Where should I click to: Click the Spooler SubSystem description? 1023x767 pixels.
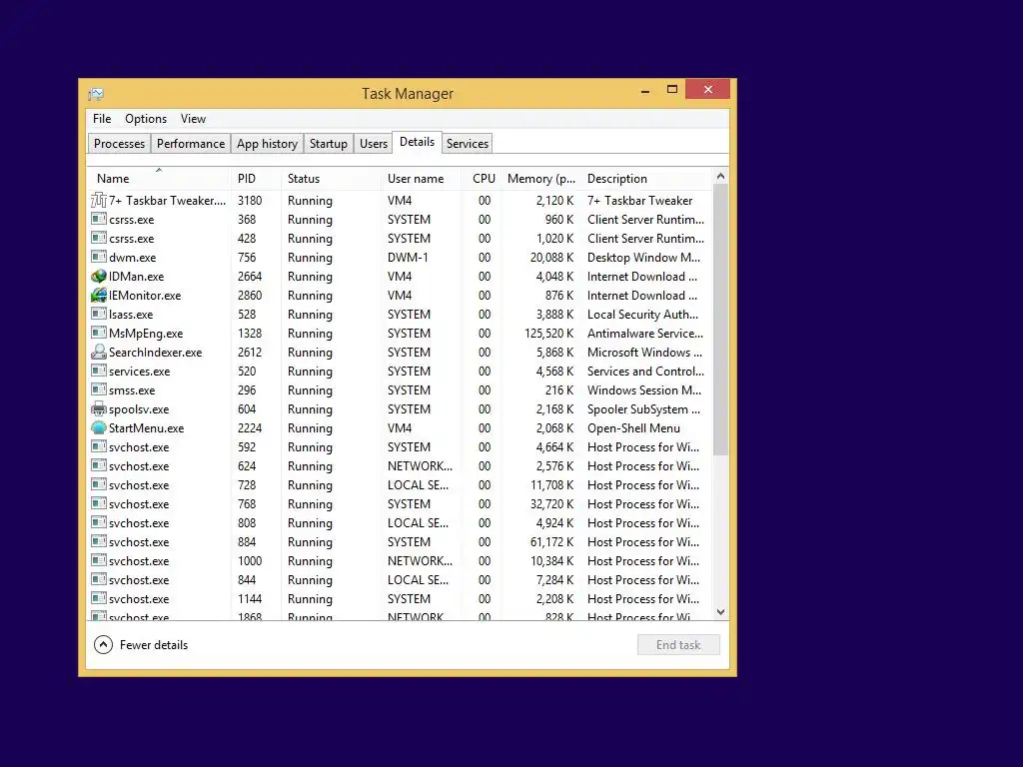tap(643, 409)
